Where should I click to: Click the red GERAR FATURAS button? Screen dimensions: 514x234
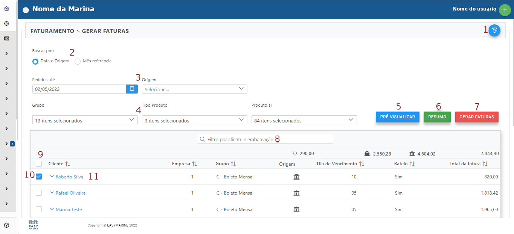pos(477,117)
